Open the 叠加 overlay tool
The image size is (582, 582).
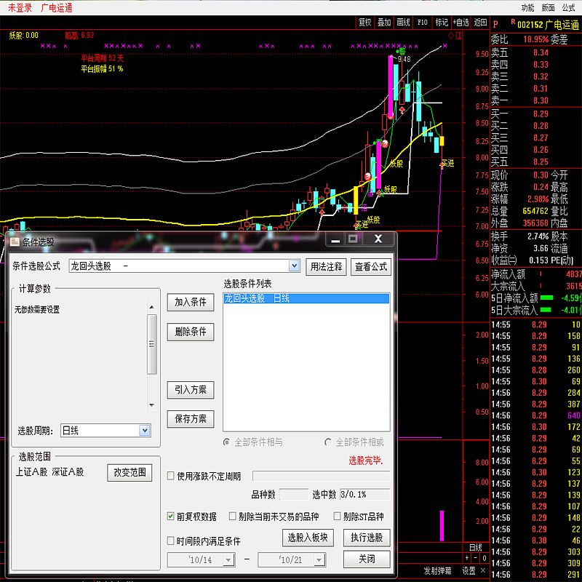(384, 23)
